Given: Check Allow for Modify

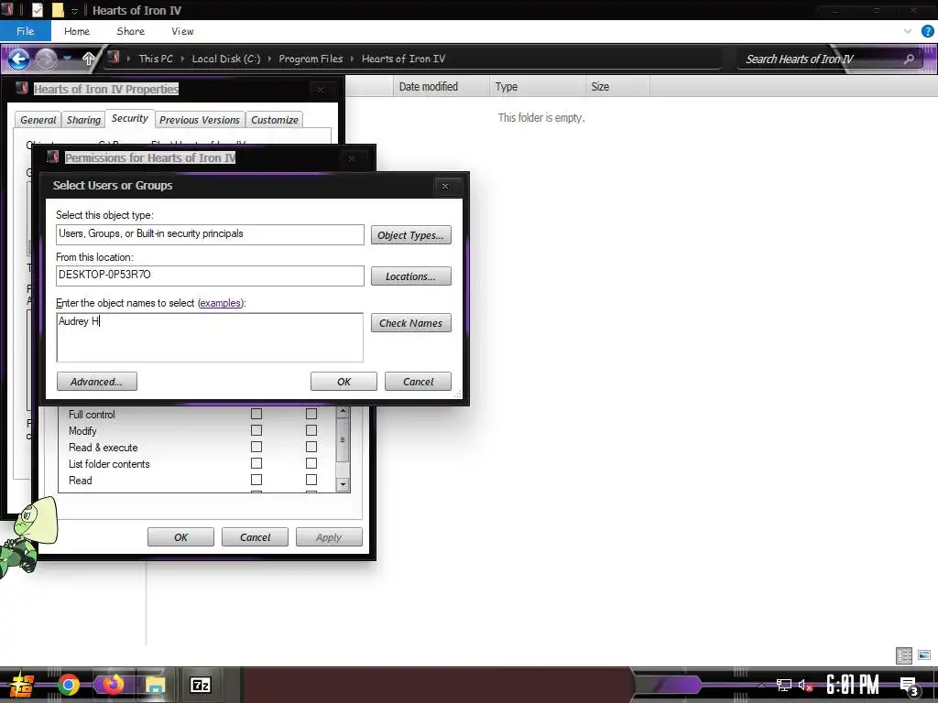Looking at the screenshot, I should click(256, 430).
